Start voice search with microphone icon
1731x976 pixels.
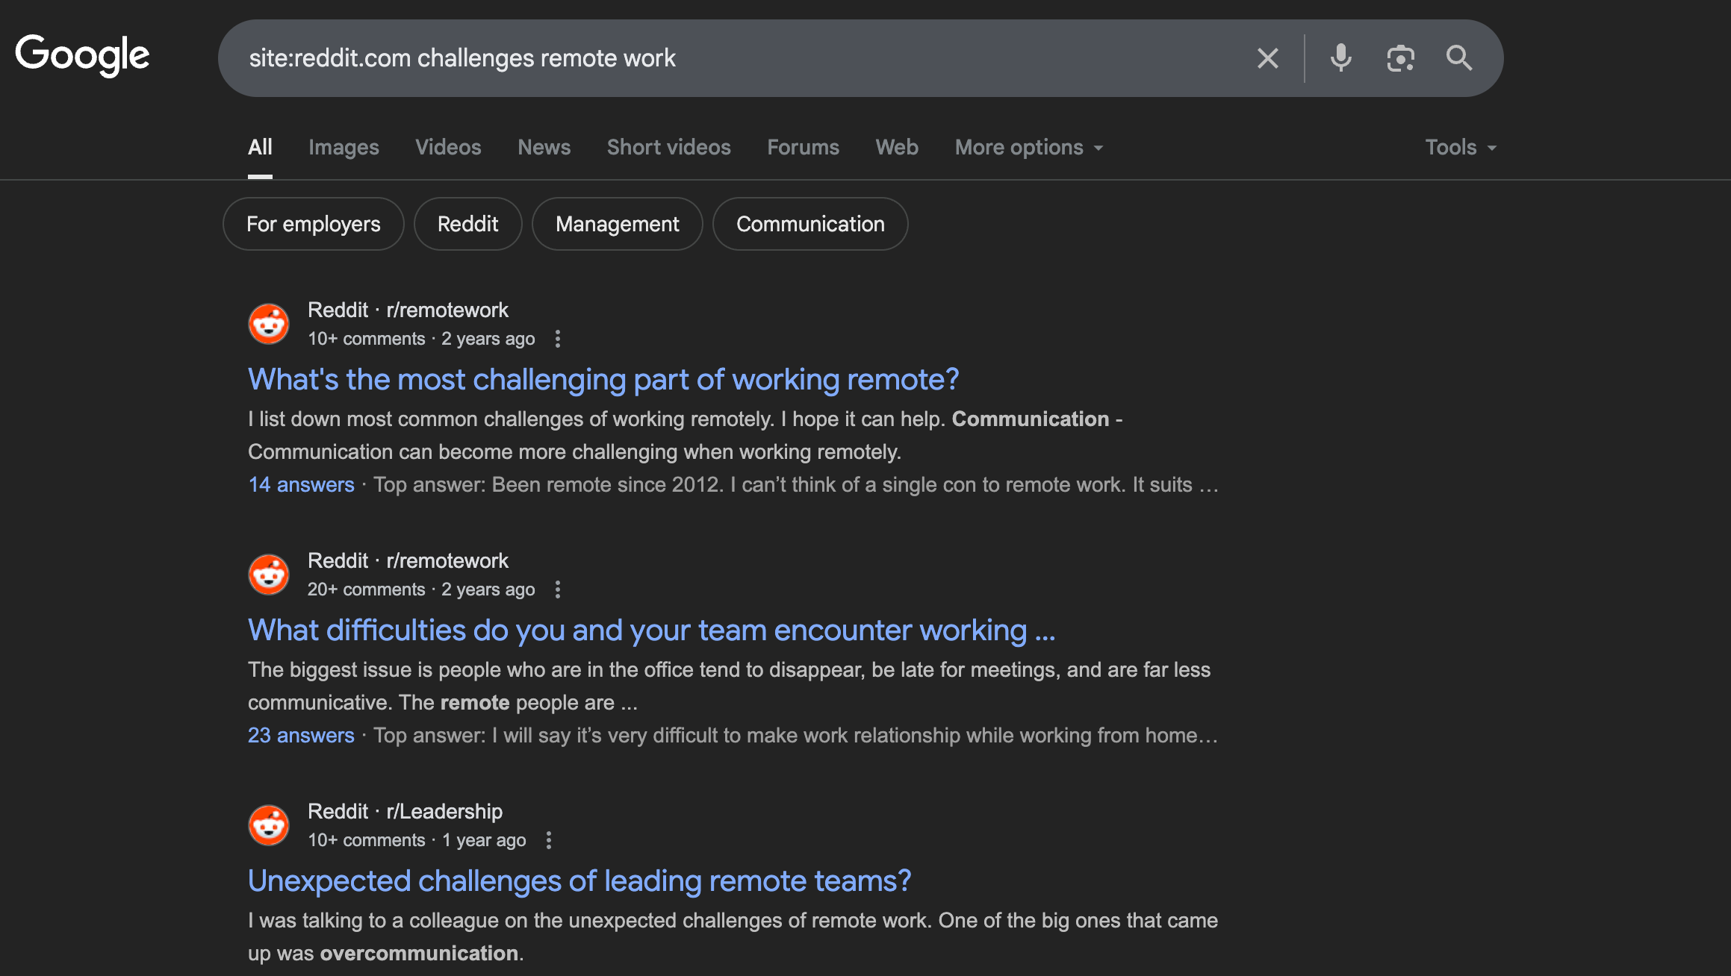pos(1340,58)
